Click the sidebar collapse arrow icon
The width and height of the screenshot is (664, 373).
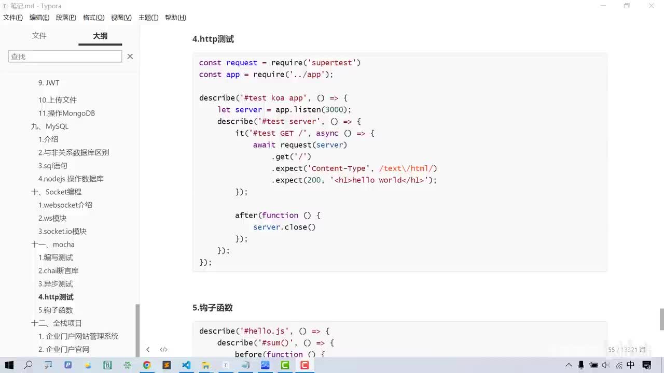(x=148, y=350)
